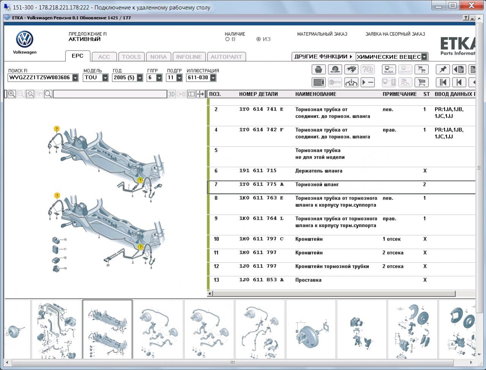
Task: Click the arrow-with-page document icon
Action: 459,69
